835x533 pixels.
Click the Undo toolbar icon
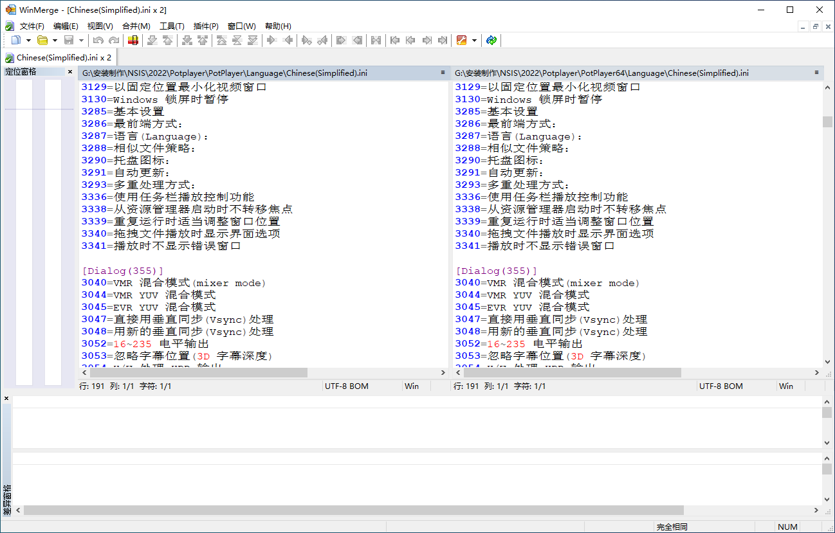98,41
